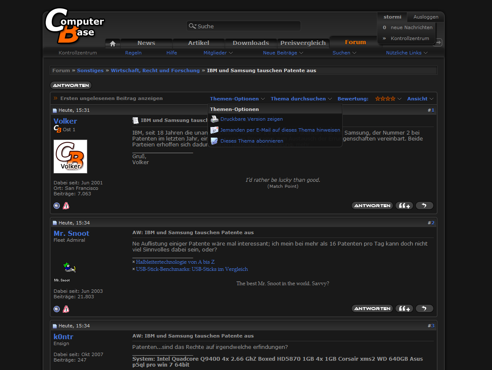The height and width of the screenshot is (370, 492).
Task: Open the Downloads tab
Action: [x=251, y=43]
